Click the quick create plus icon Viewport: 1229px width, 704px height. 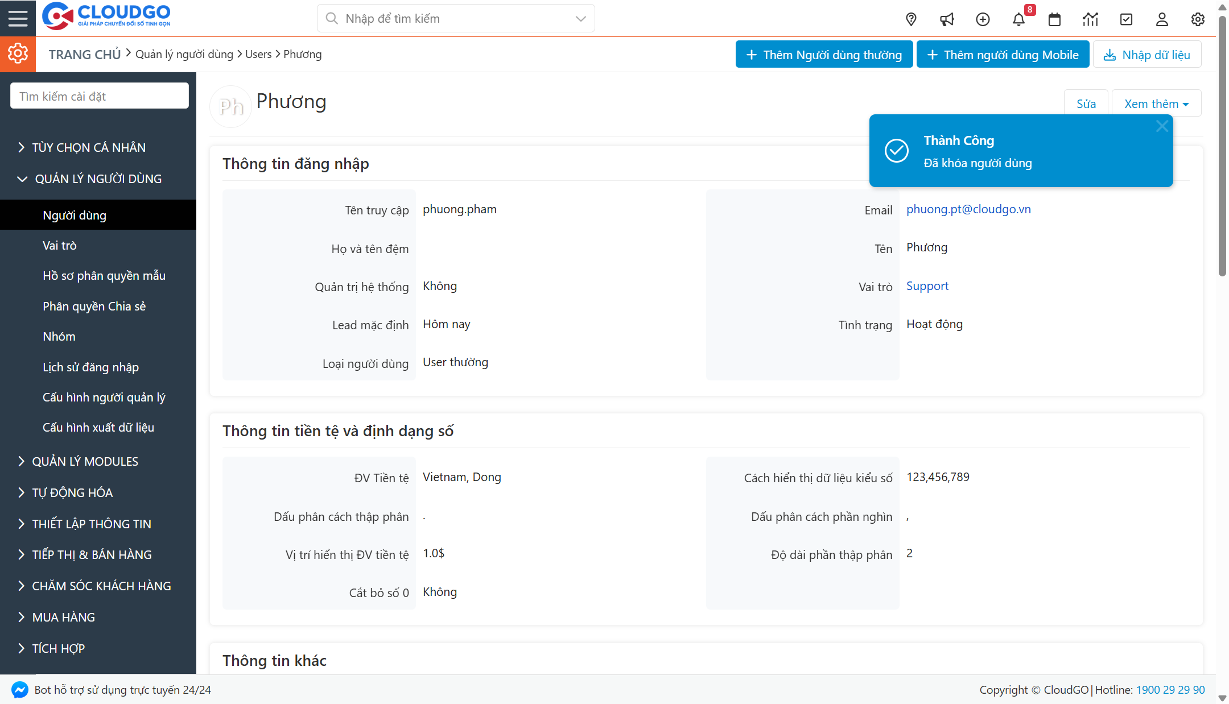(x=983, y=19)
